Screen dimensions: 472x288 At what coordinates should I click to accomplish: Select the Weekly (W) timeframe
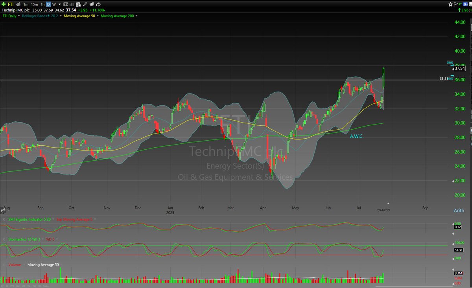click(x=54, y=4)
